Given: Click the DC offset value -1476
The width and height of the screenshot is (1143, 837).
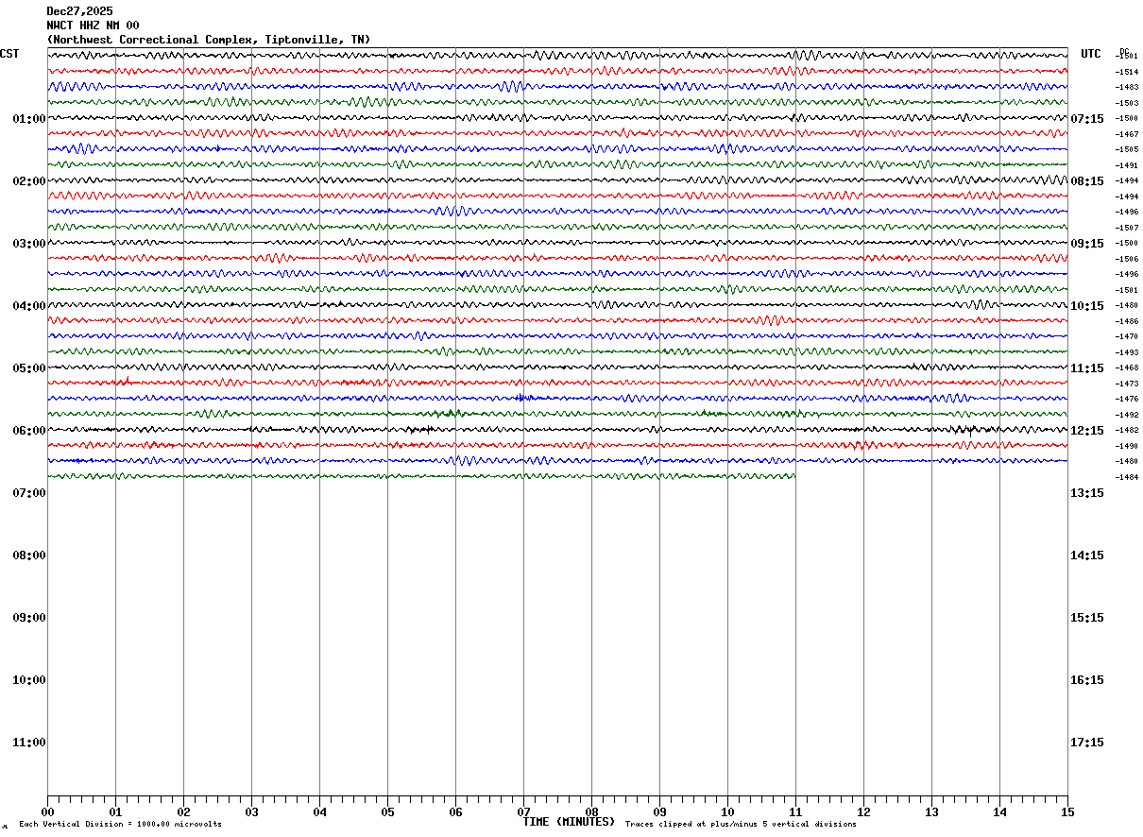Looking at the screenshot, I should (1127, 399).
